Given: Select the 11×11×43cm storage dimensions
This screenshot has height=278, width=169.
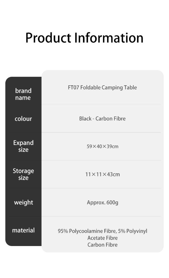Looking at the screenshot, I should (x=102, y=175).
